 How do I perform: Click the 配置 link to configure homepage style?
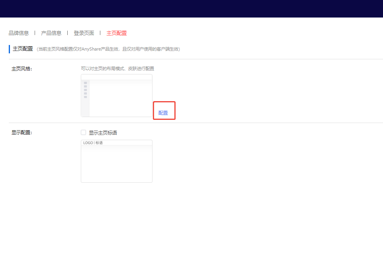click(164, 112)
